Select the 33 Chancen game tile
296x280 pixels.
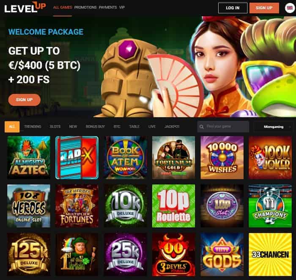(270, 255)
